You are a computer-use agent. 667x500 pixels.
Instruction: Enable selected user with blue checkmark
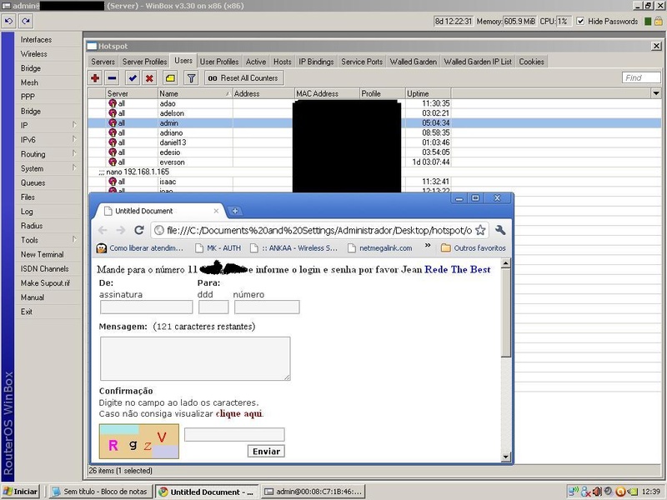click(x=133, y=78)
